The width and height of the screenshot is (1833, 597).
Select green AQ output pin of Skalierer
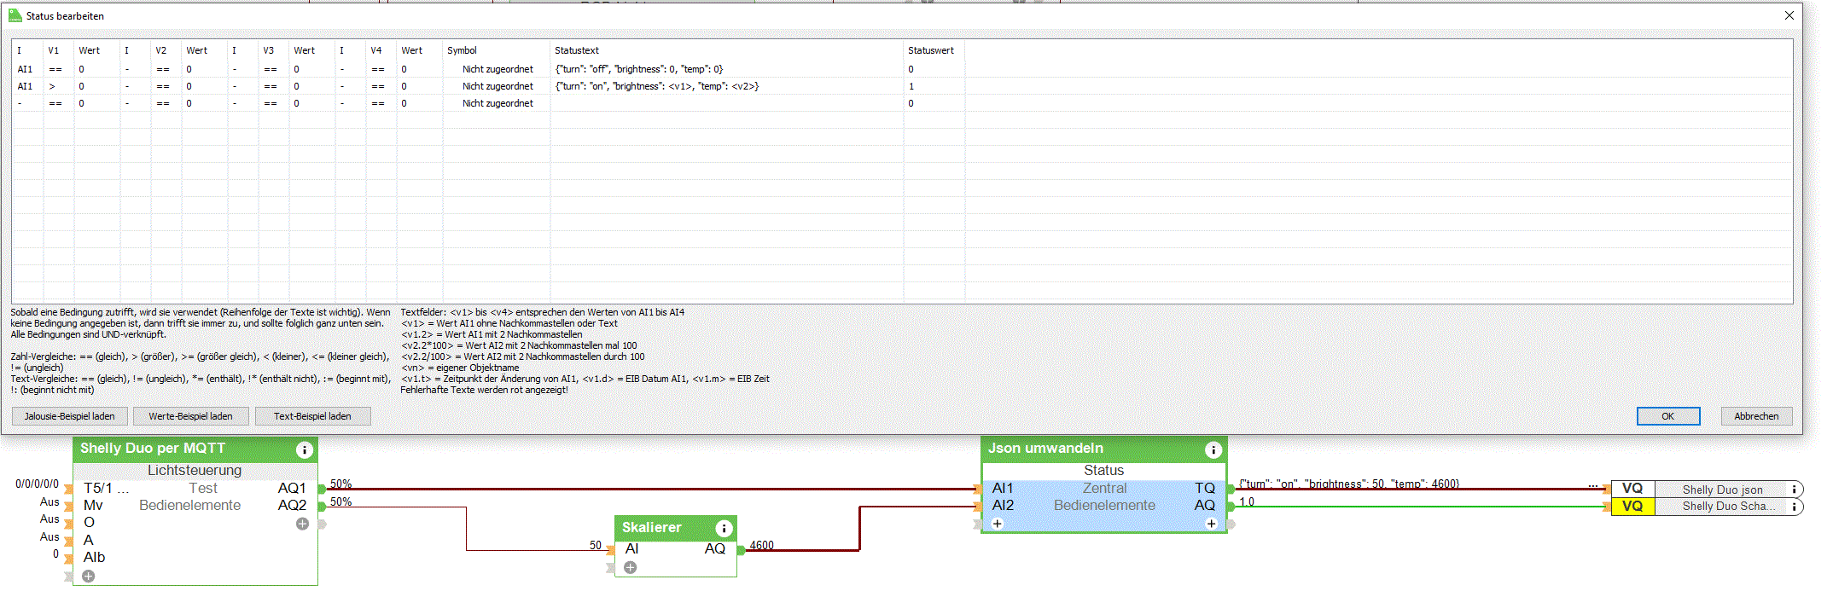pos(741,550)
